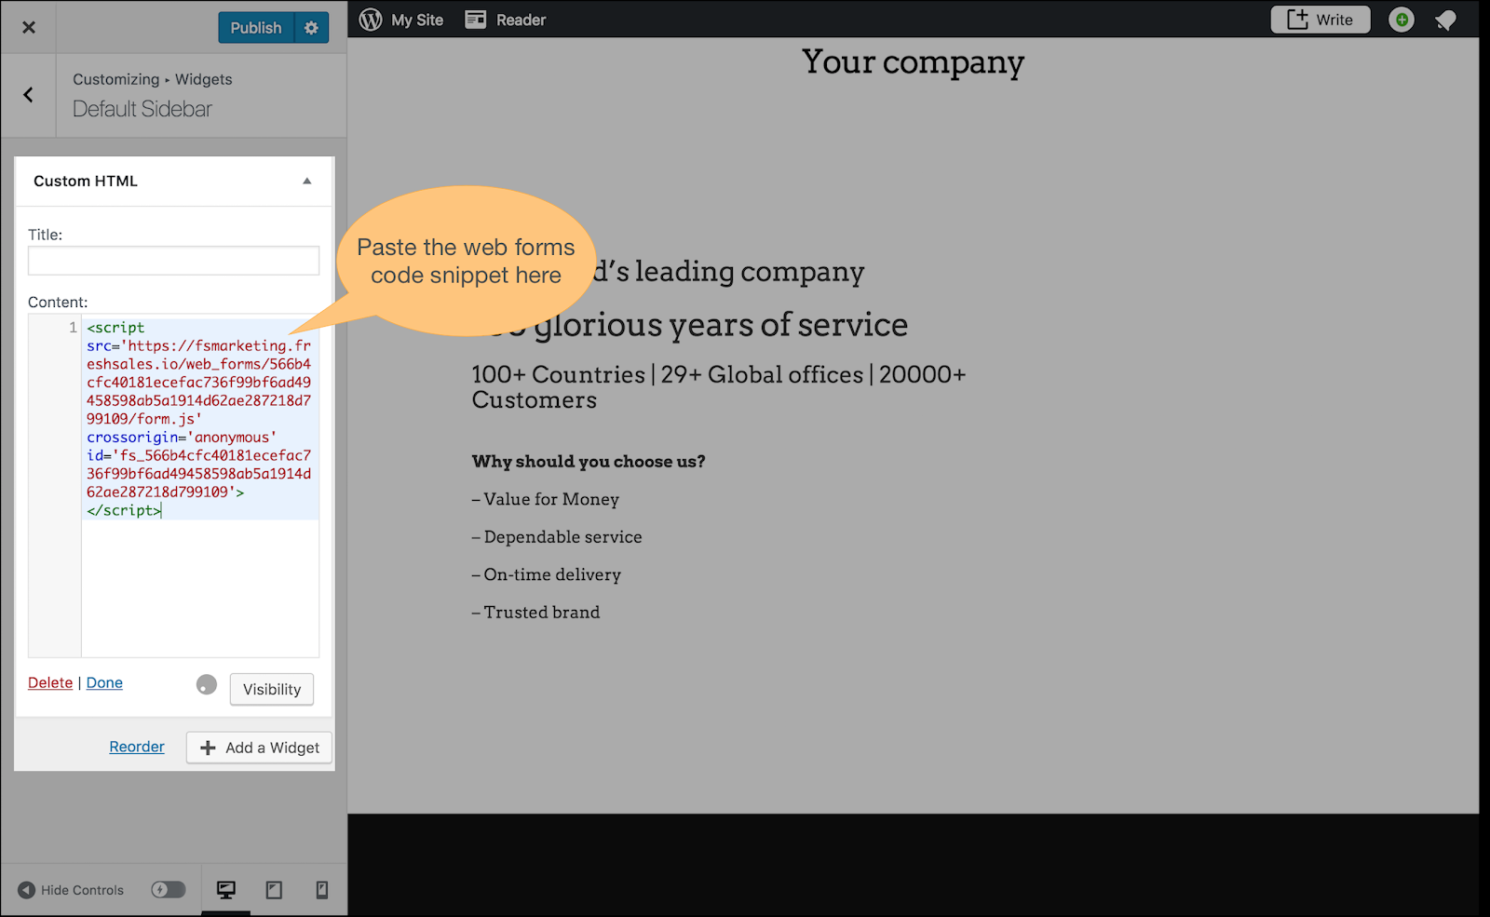Open notifications bell icon

coord(1445,20)
